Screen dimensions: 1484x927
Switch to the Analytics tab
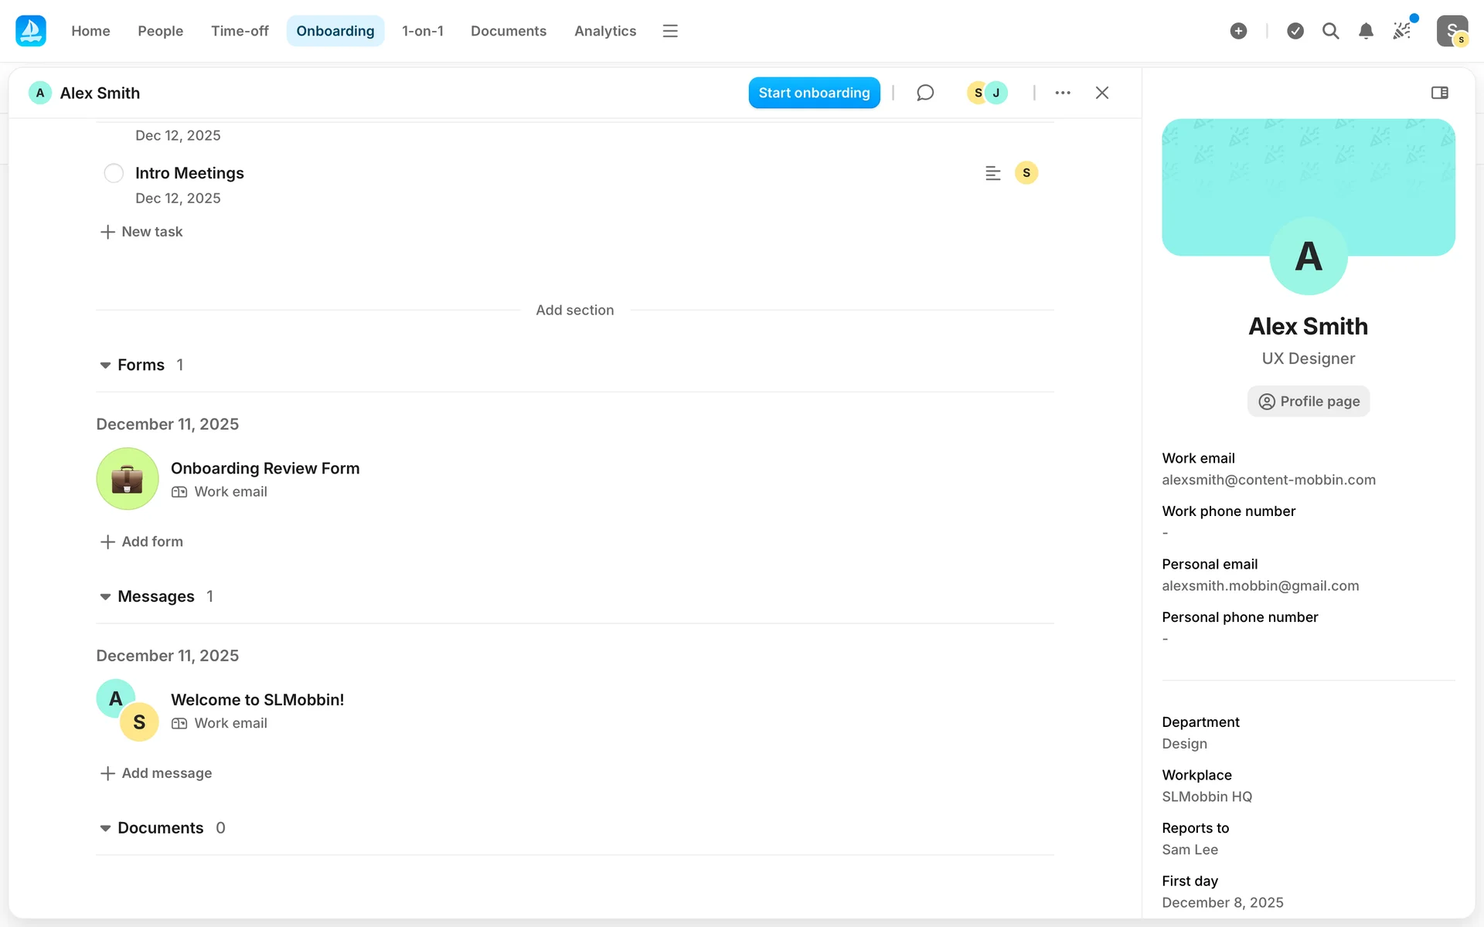click(x=604, y=31)
